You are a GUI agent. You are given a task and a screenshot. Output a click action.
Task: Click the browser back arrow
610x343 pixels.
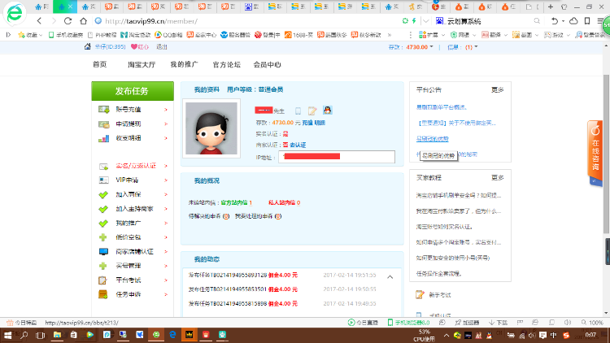click(x=39, y=21)
